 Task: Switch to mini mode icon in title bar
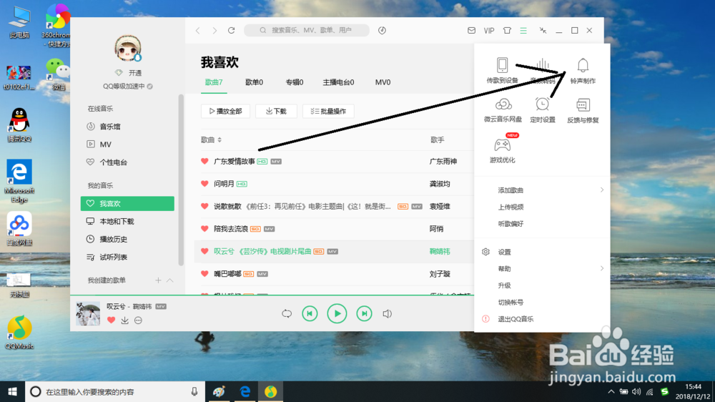543,31
